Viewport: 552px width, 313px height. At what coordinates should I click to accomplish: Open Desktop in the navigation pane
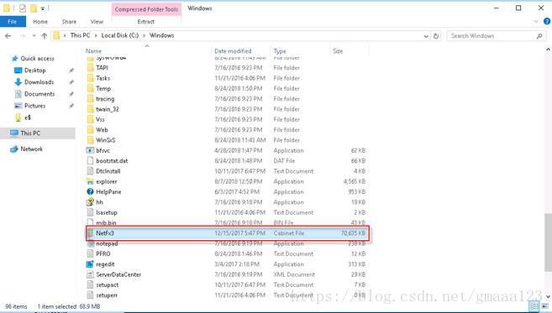34,70
